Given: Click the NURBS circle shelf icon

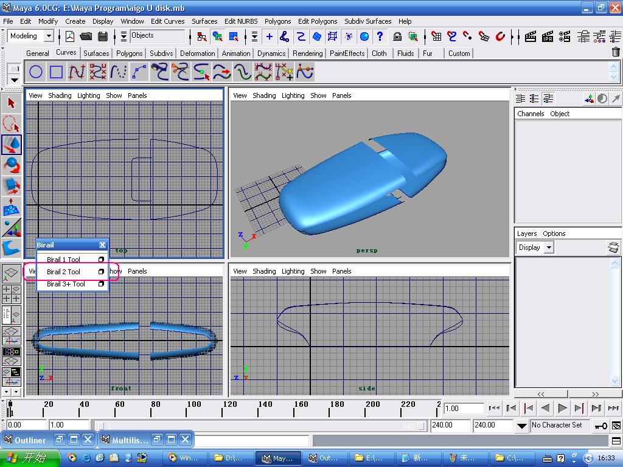Looking at the screenshot, I should (36, 72).
